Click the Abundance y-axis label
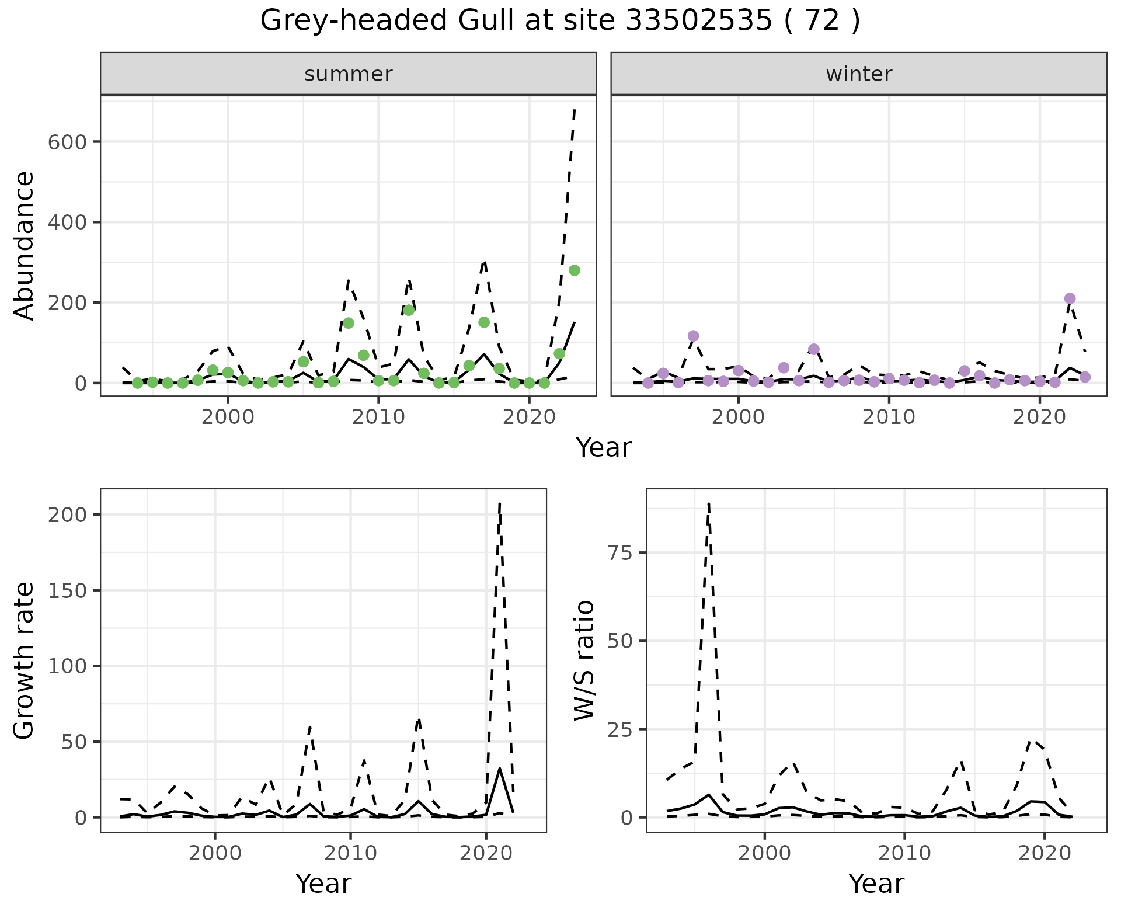Viewport: 1121px width, 911px height. [x=23, y=246]
